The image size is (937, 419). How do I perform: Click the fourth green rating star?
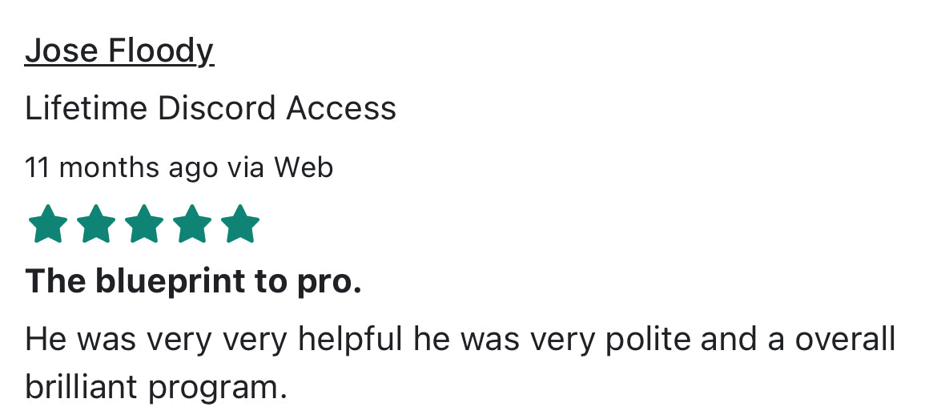192,224
